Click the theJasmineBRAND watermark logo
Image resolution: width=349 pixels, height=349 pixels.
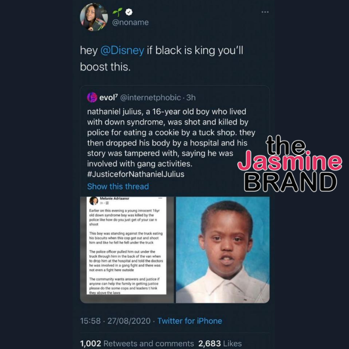click(x=290, y=164)
